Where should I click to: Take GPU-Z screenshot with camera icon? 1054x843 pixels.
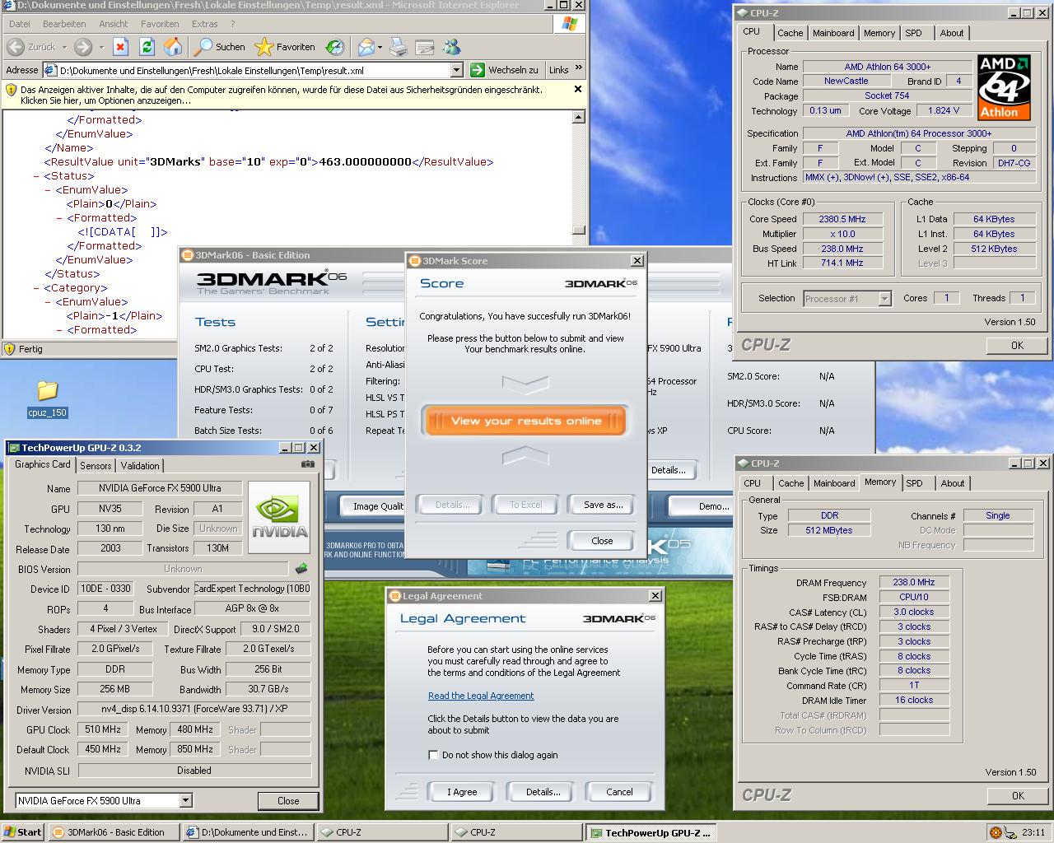[307, 464]
